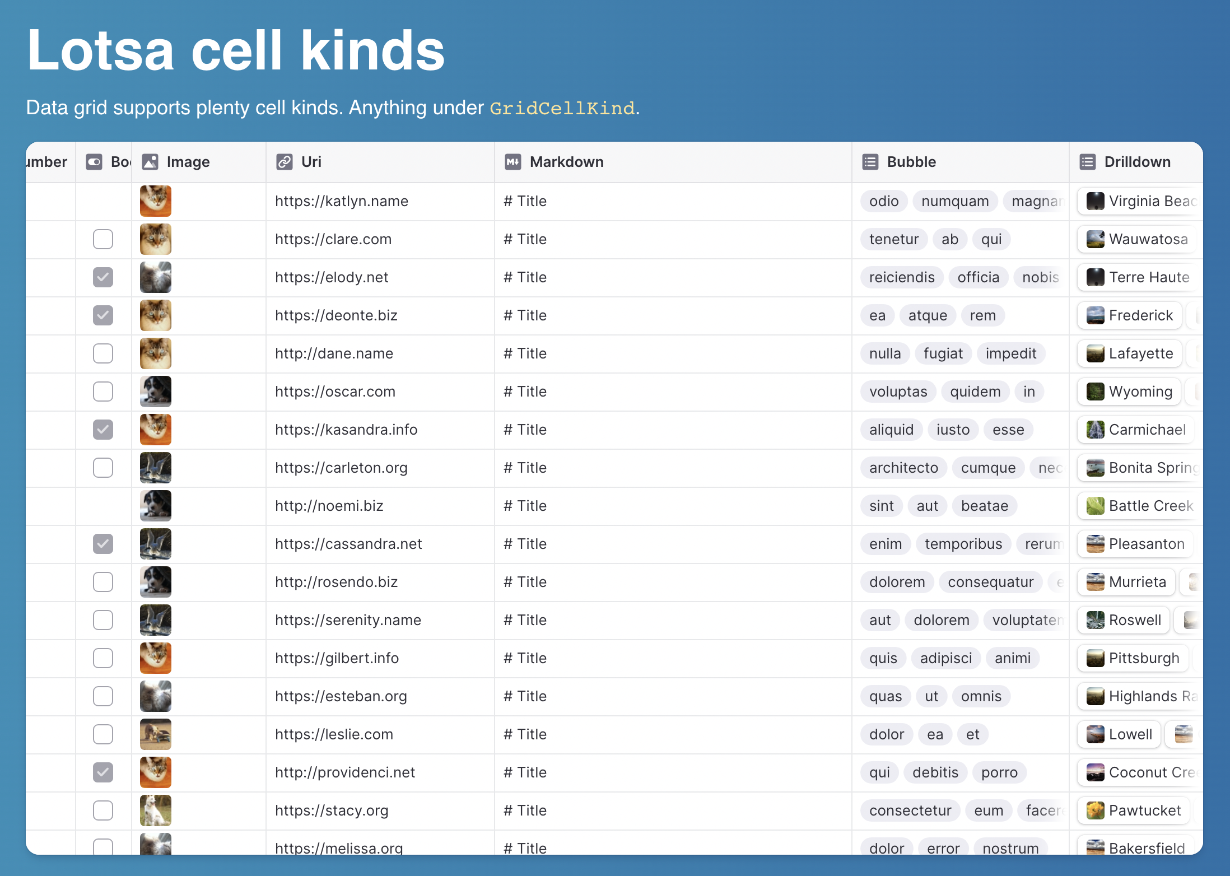1230x876 pixels.
Task: Click the list icon in the Bubble column header
Action: pos(870,162)
